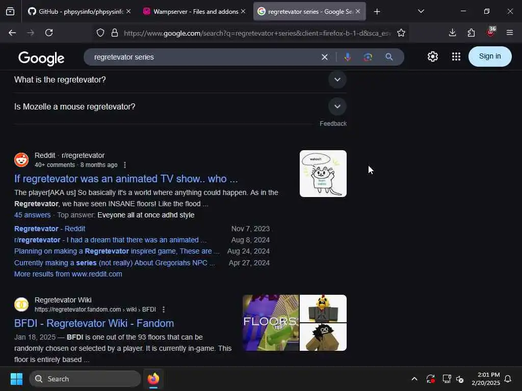
Task: Click the Reddit site favicon
Action: (21, 160)
